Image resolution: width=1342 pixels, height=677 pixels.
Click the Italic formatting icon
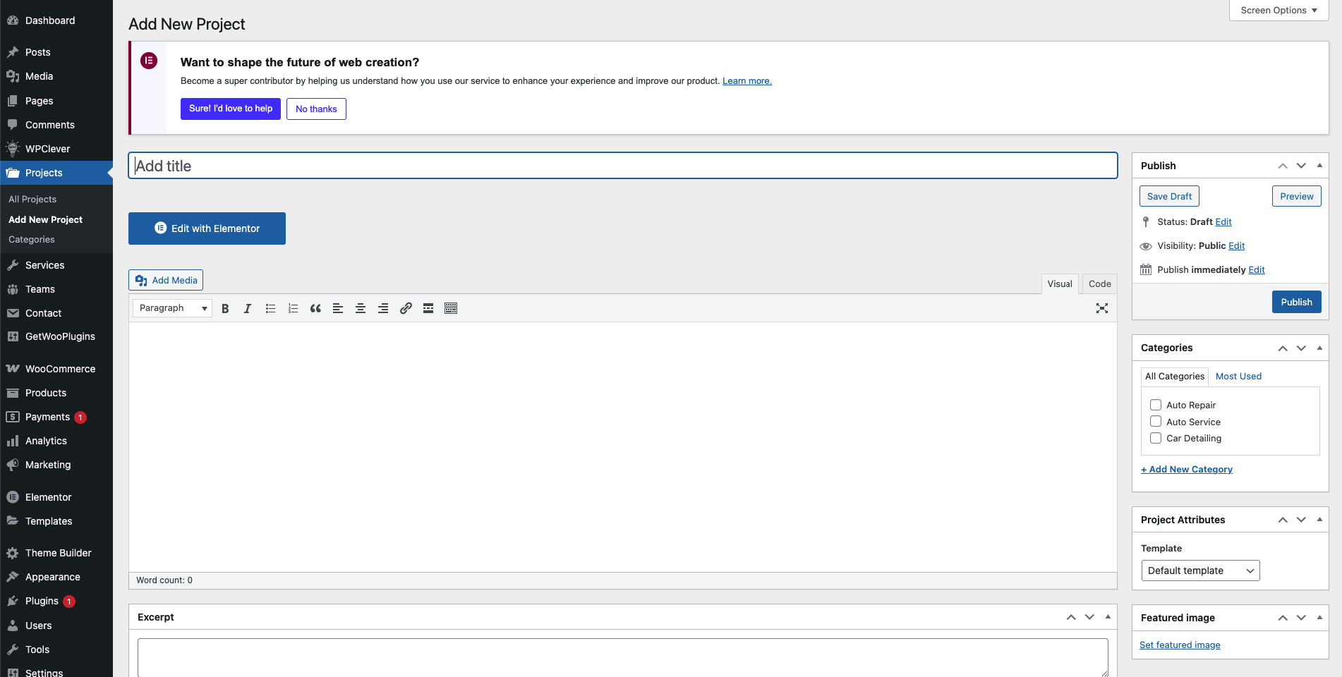coord(248,308)
